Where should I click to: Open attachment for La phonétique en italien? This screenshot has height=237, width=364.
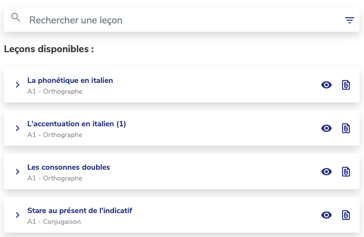click(346, 85)
